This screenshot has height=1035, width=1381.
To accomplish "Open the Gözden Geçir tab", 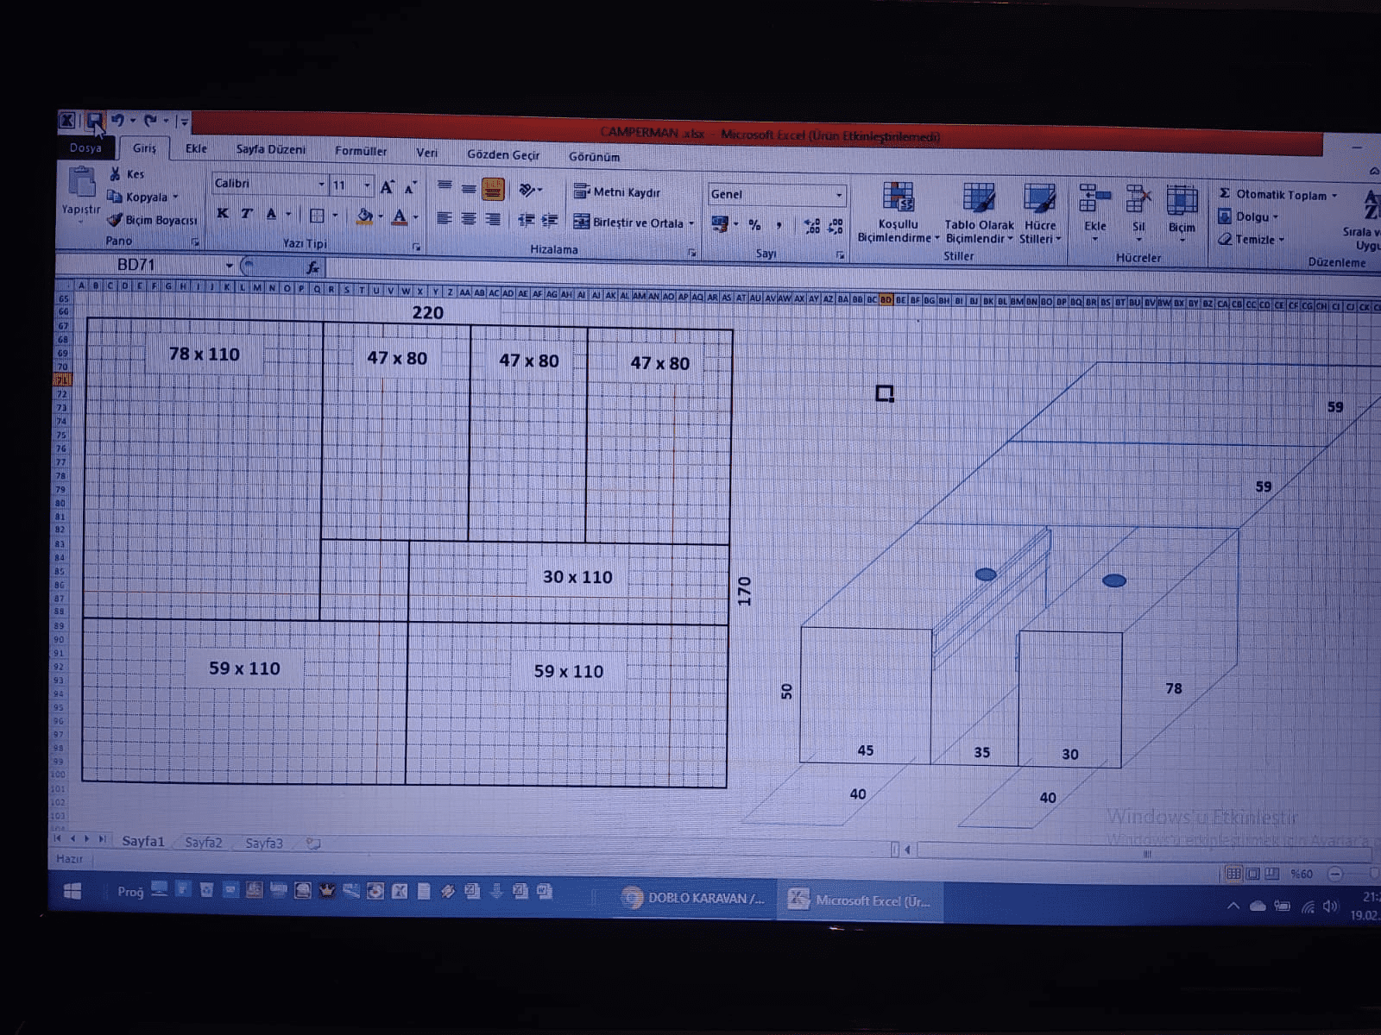I will (x=503, y=154).
